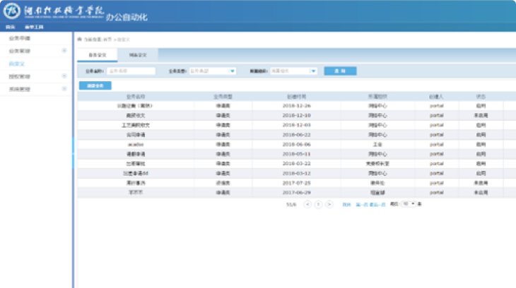Click the plus icon beside 业务管理
Viewport: 516px width, 288px height.
coord(64,51)
